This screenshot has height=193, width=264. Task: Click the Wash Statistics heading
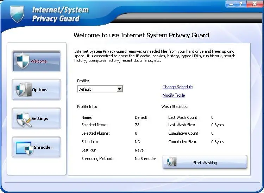click(175, 107)
